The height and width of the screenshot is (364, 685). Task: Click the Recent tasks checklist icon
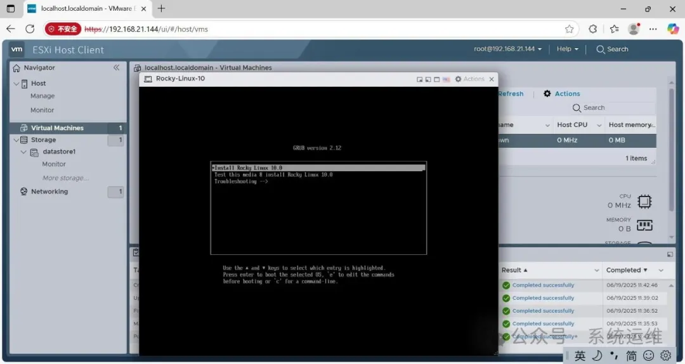coord(136,252)
